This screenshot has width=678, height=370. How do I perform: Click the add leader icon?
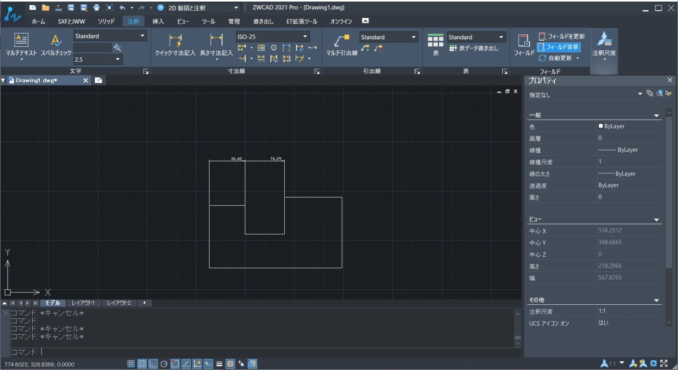(x=365, y=48)
